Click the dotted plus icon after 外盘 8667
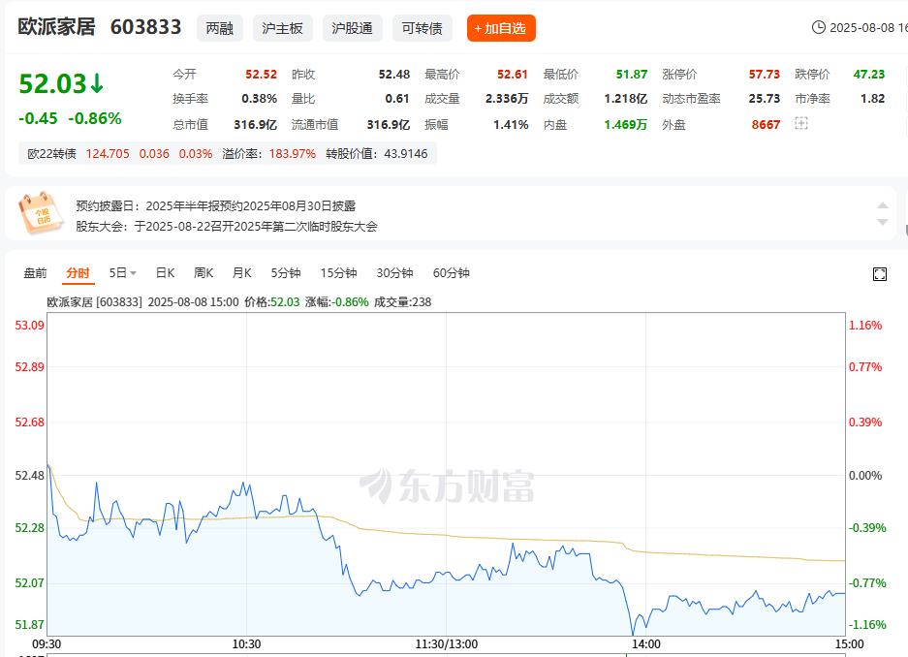This screenshot has width=908, height=657. coord(800,123)
